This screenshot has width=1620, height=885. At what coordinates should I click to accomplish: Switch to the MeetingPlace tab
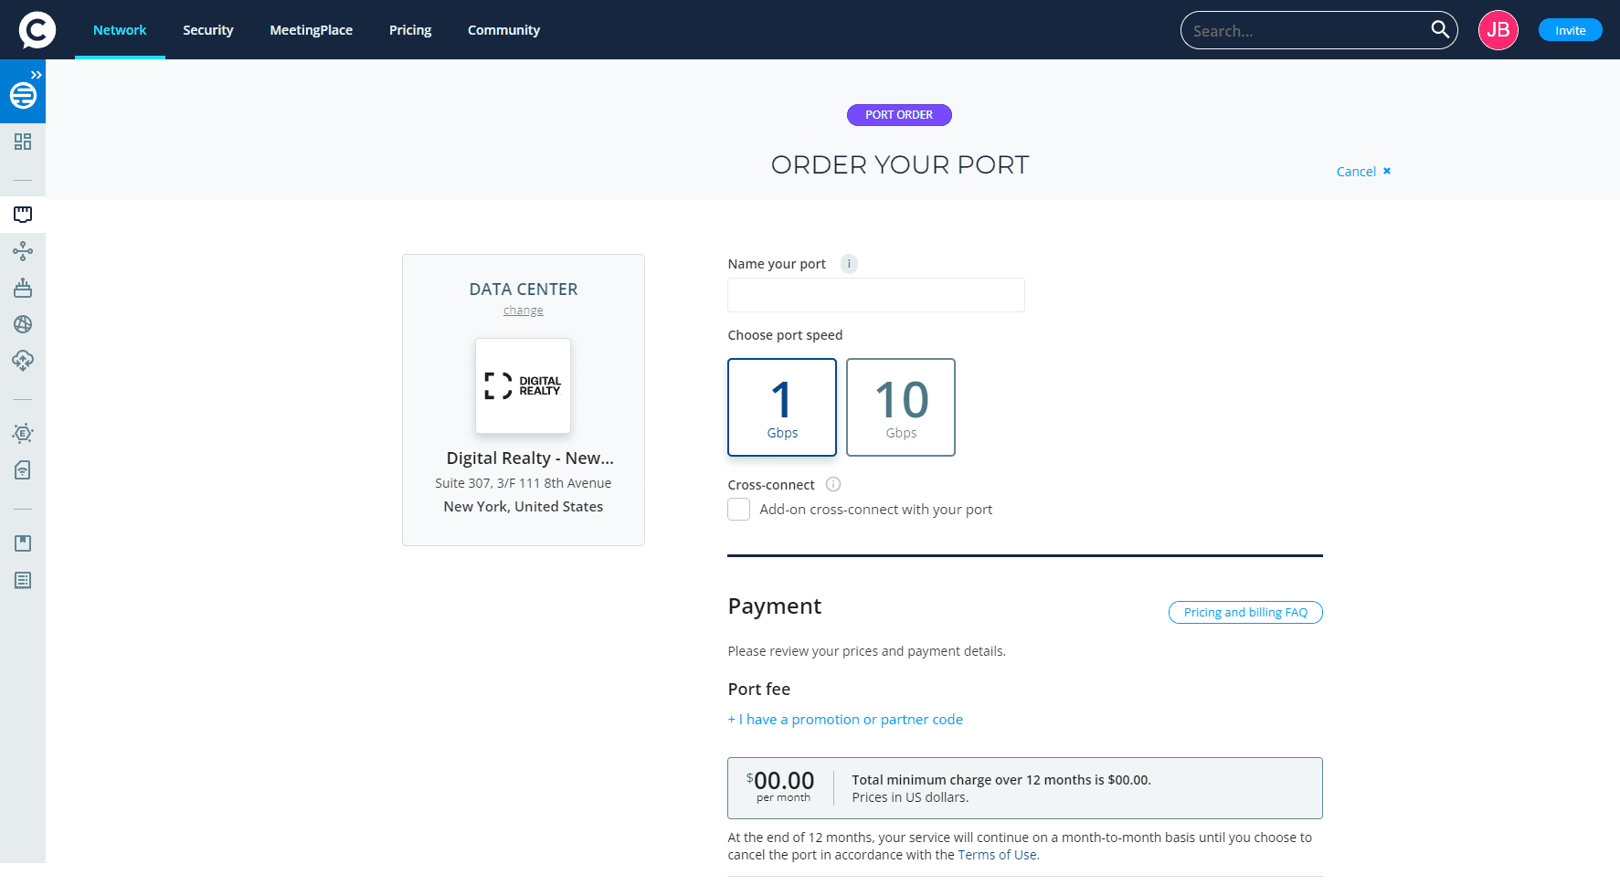pos(311,30)
